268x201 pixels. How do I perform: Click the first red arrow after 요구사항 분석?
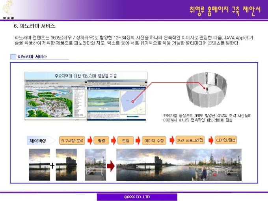pos(90,140)
